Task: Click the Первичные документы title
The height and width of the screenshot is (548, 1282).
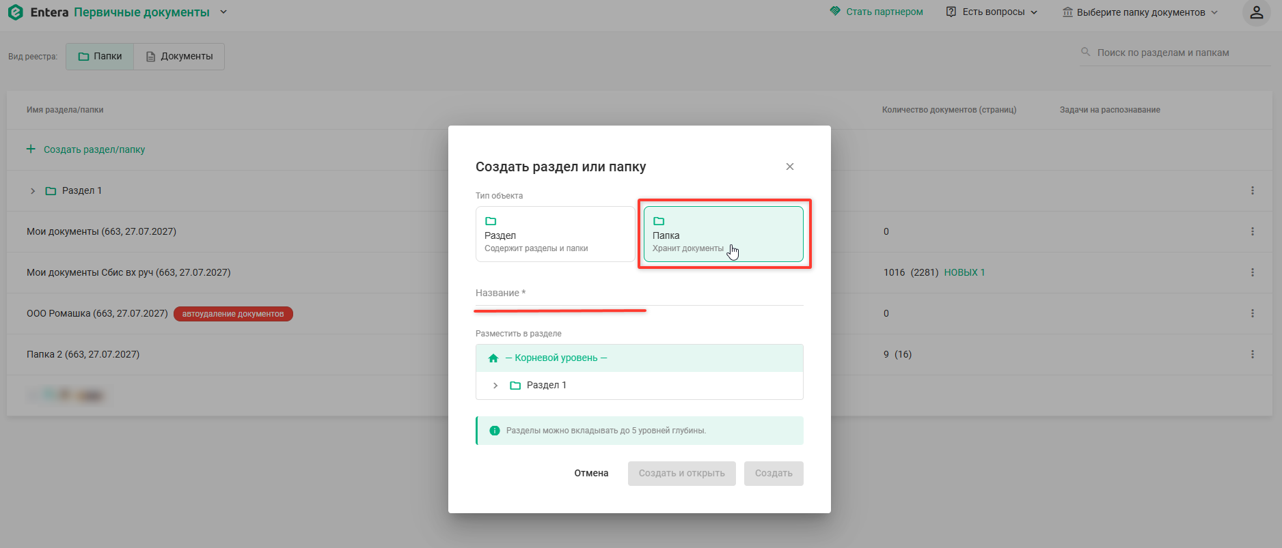Action: (x=141, y=12)
